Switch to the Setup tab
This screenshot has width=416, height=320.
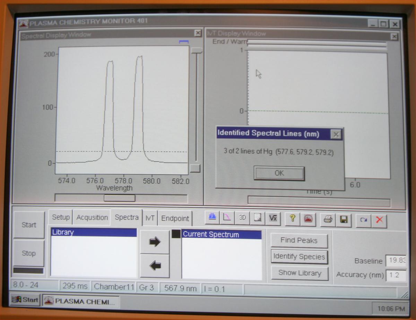pos(61,217)
